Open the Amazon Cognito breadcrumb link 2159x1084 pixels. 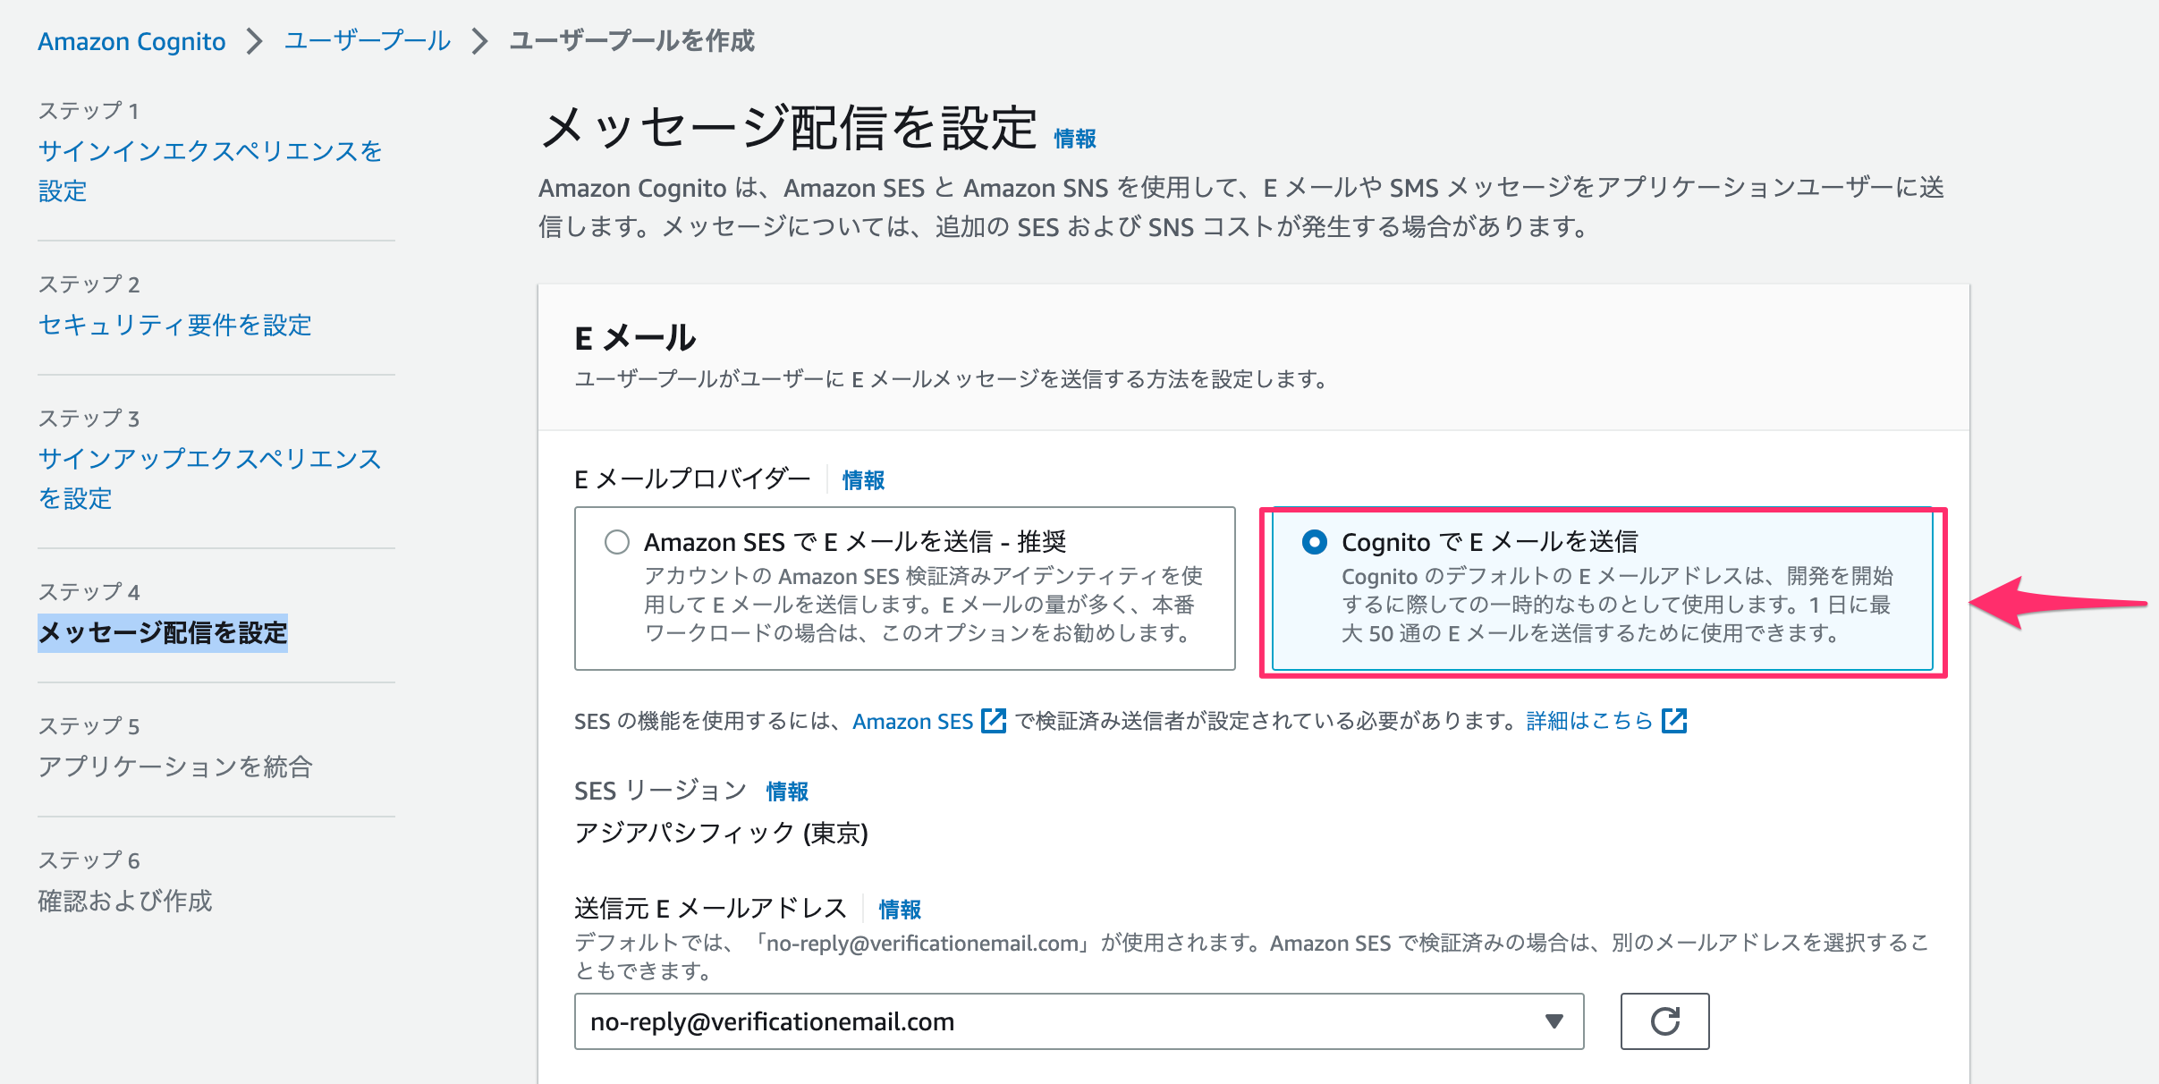click(131, 41)
